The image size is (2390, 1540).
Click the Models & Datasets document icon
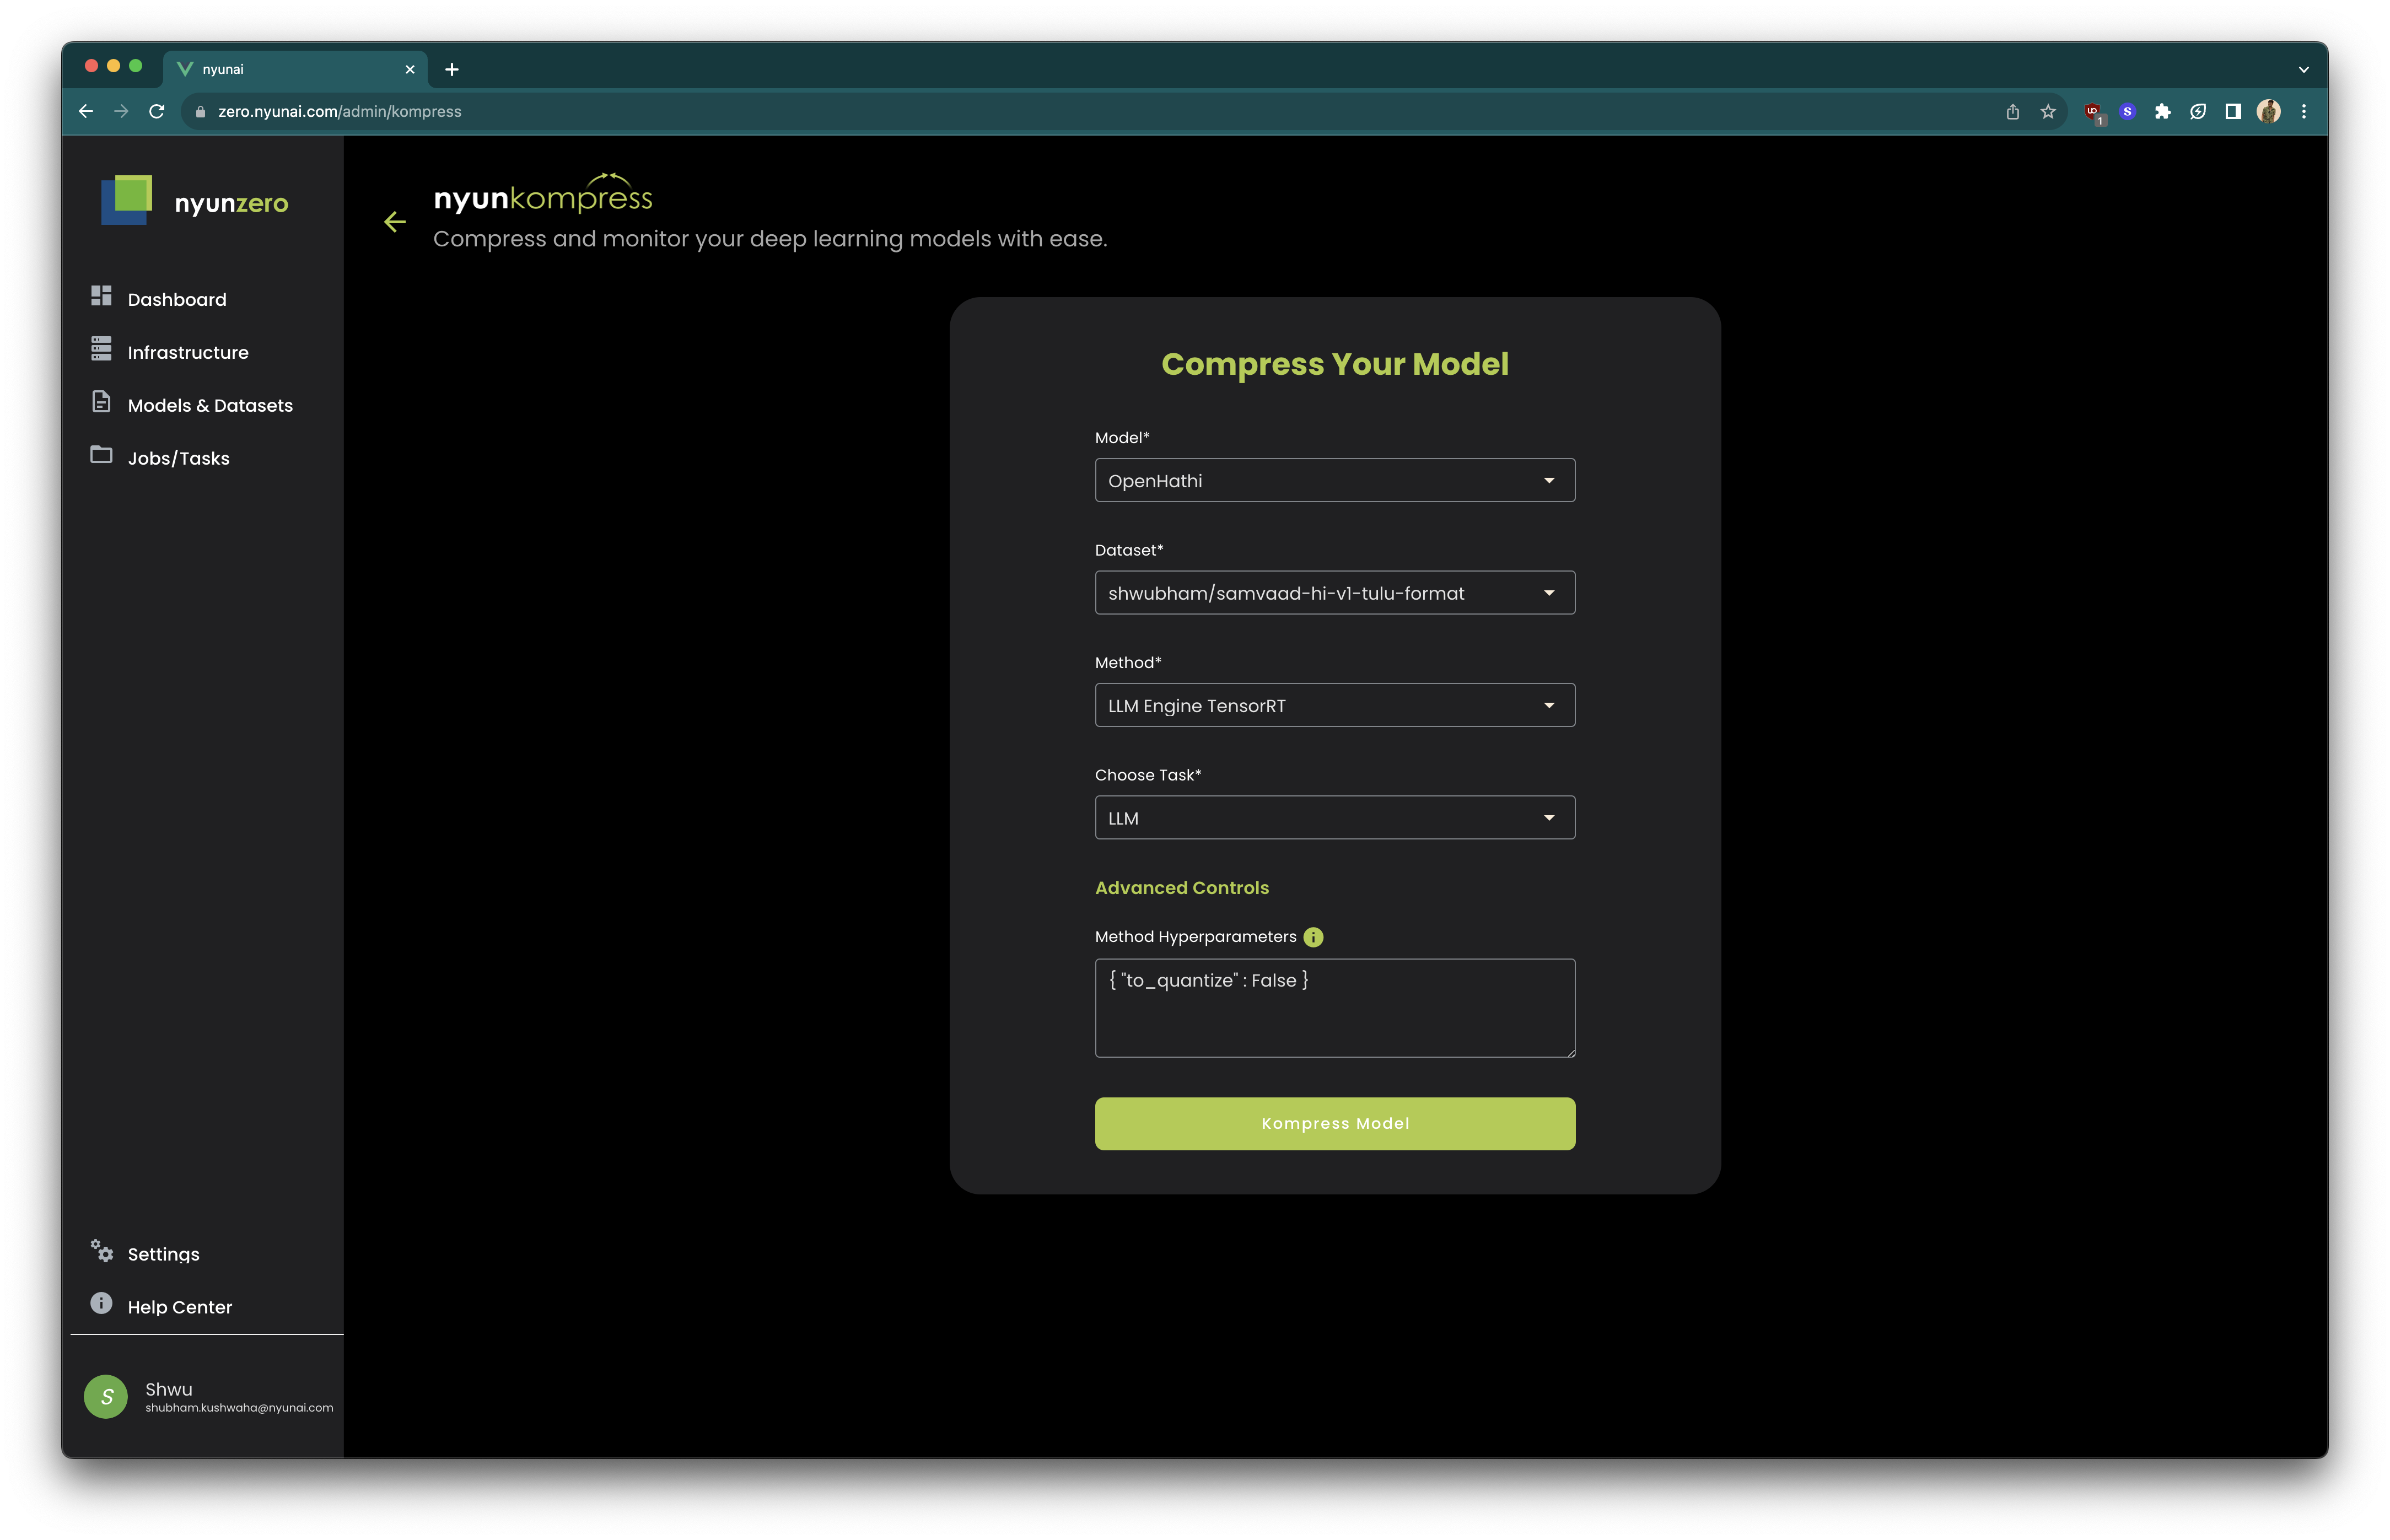[101, 402]
